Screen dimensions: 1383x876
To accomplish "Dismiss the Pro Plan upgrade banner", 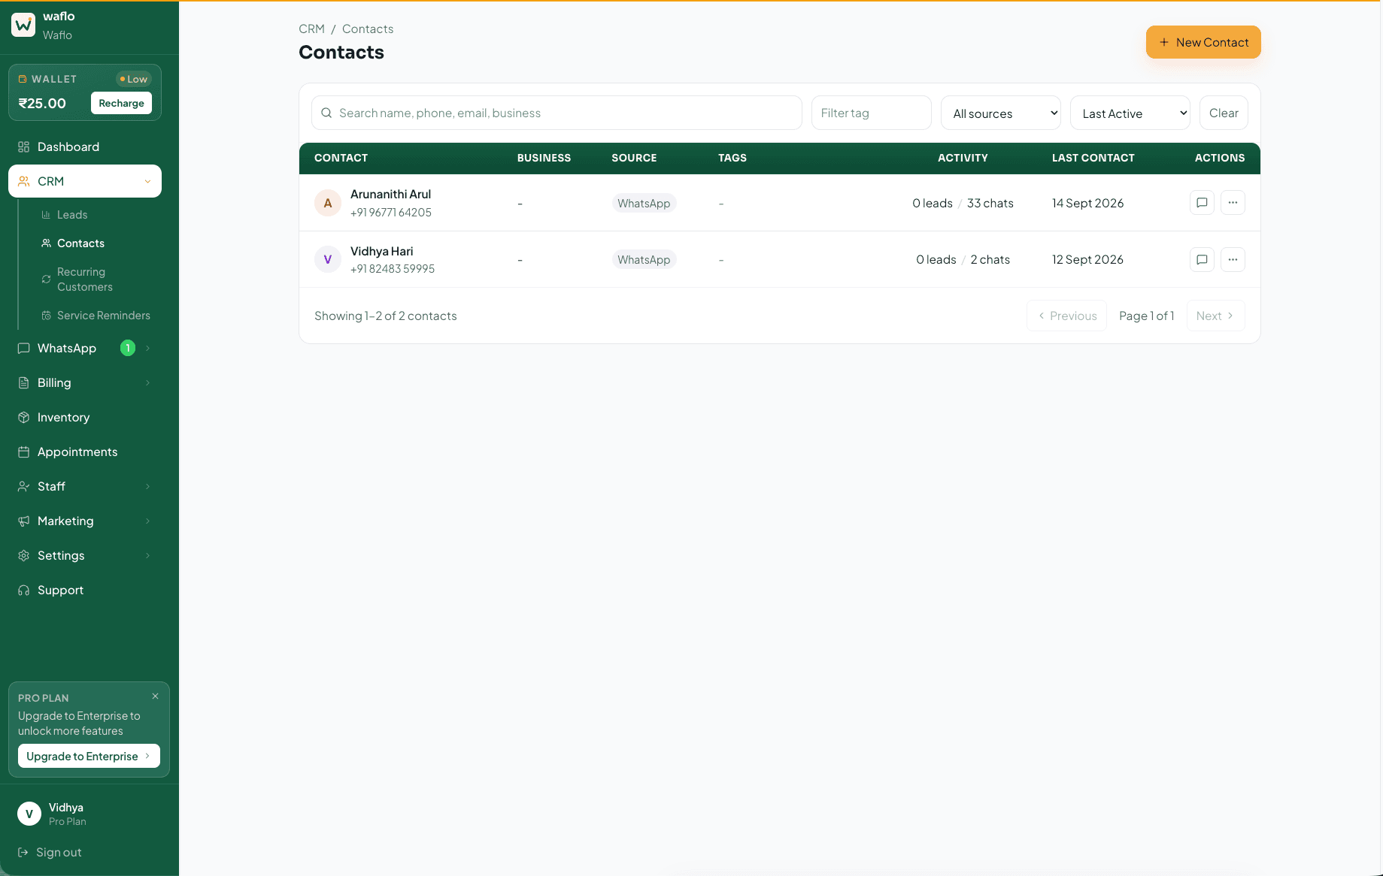I will tap(155, 696).
